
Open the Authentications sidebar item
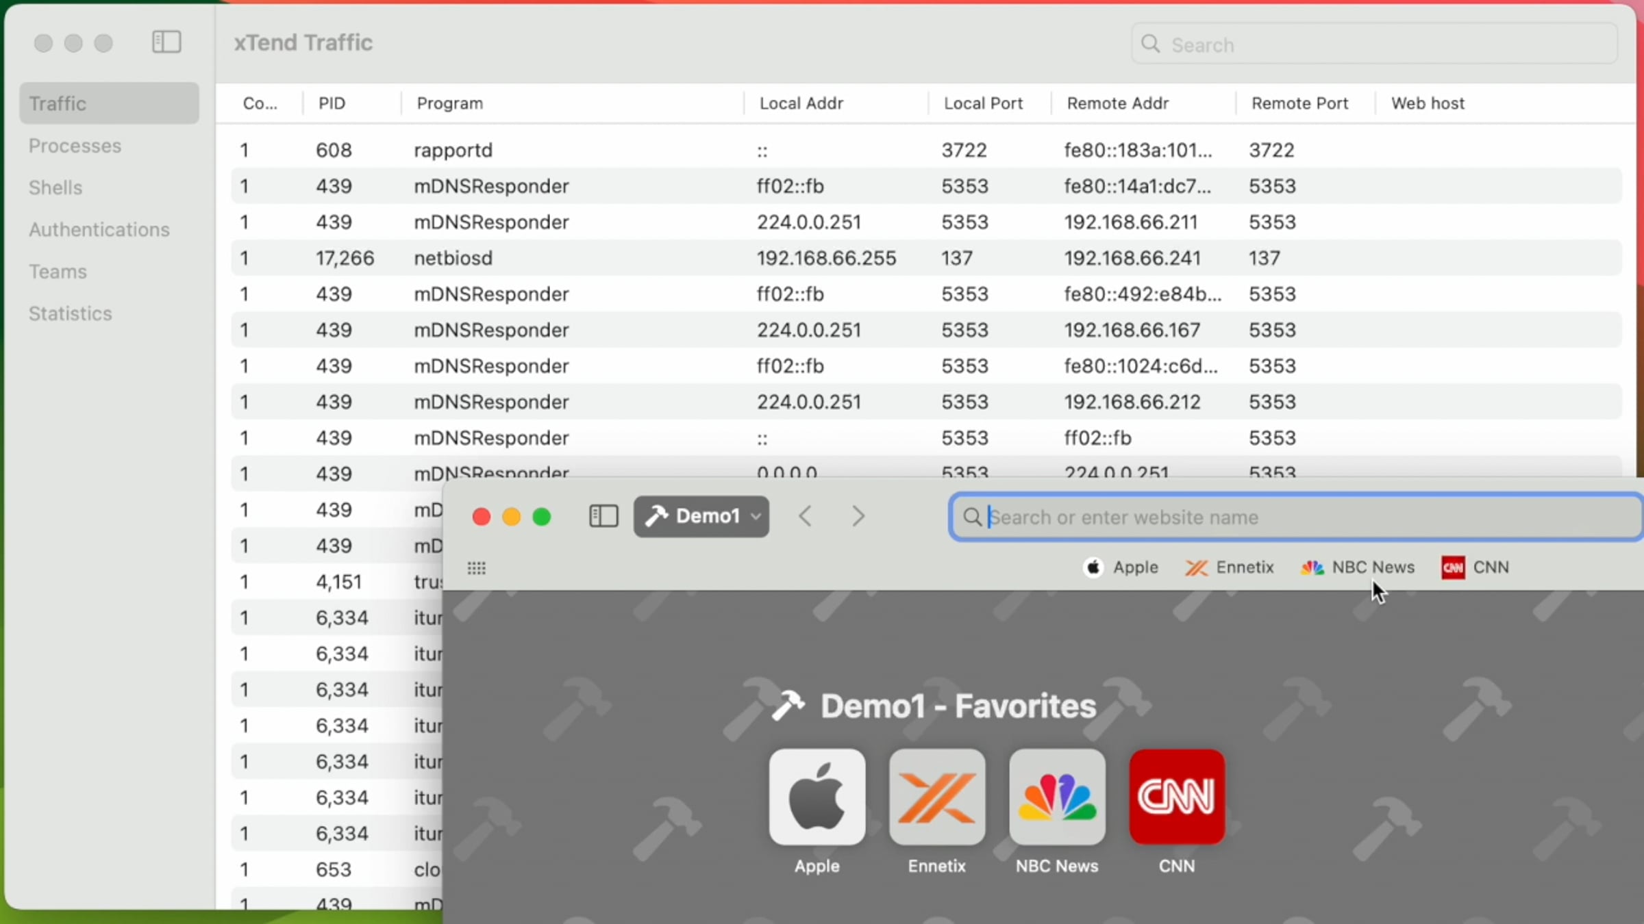[x=99, y=230]
